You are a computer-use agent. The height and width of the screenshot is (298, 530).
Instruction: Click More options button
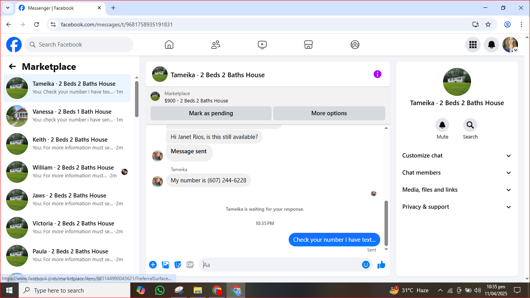coord(329,113)
